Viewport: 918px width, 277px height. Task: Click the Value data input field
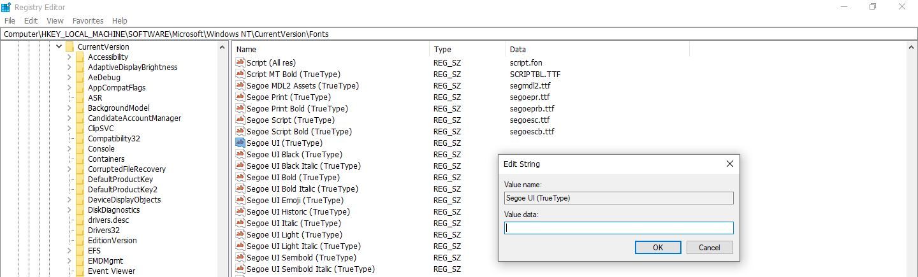pos(619,228)
